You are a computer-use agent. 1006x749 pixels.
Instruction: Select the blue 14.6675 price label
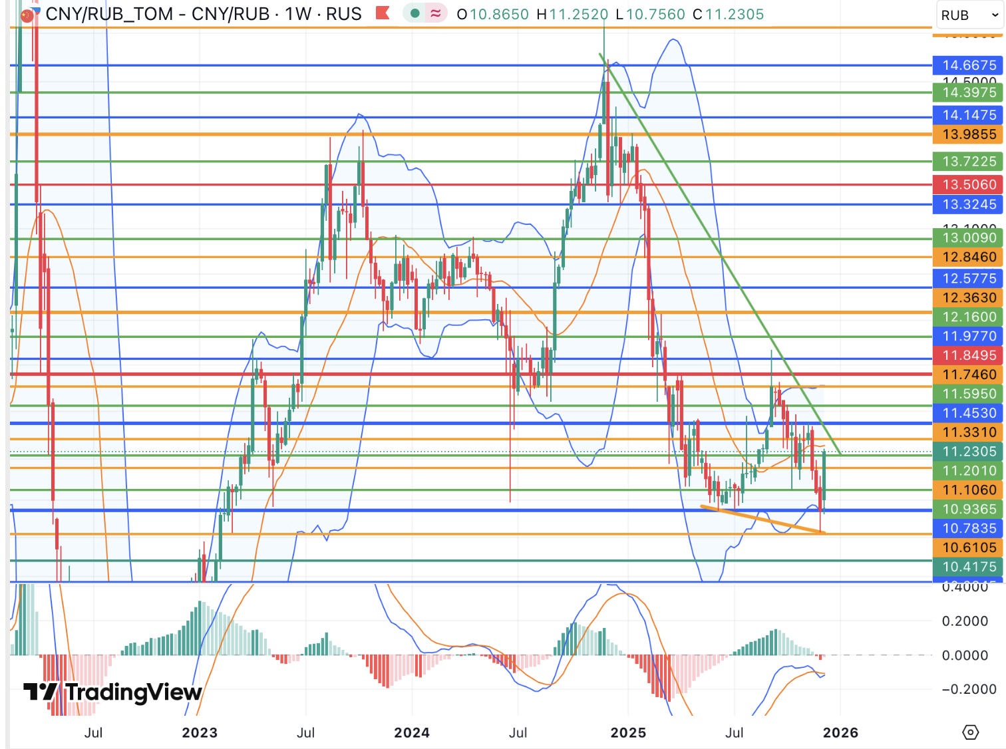click(969, 65)
